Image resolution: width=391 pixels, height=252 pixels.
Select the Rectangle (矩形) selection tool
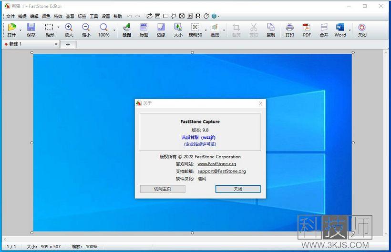point(49,30)
